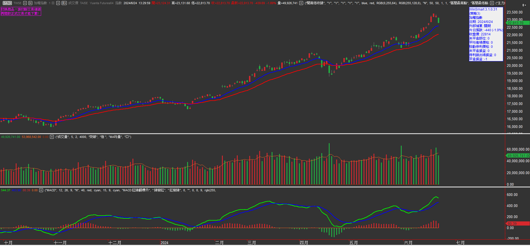
Task: Expand the dropdown arrow next to TWSE
Action: [x=25, y=3]
